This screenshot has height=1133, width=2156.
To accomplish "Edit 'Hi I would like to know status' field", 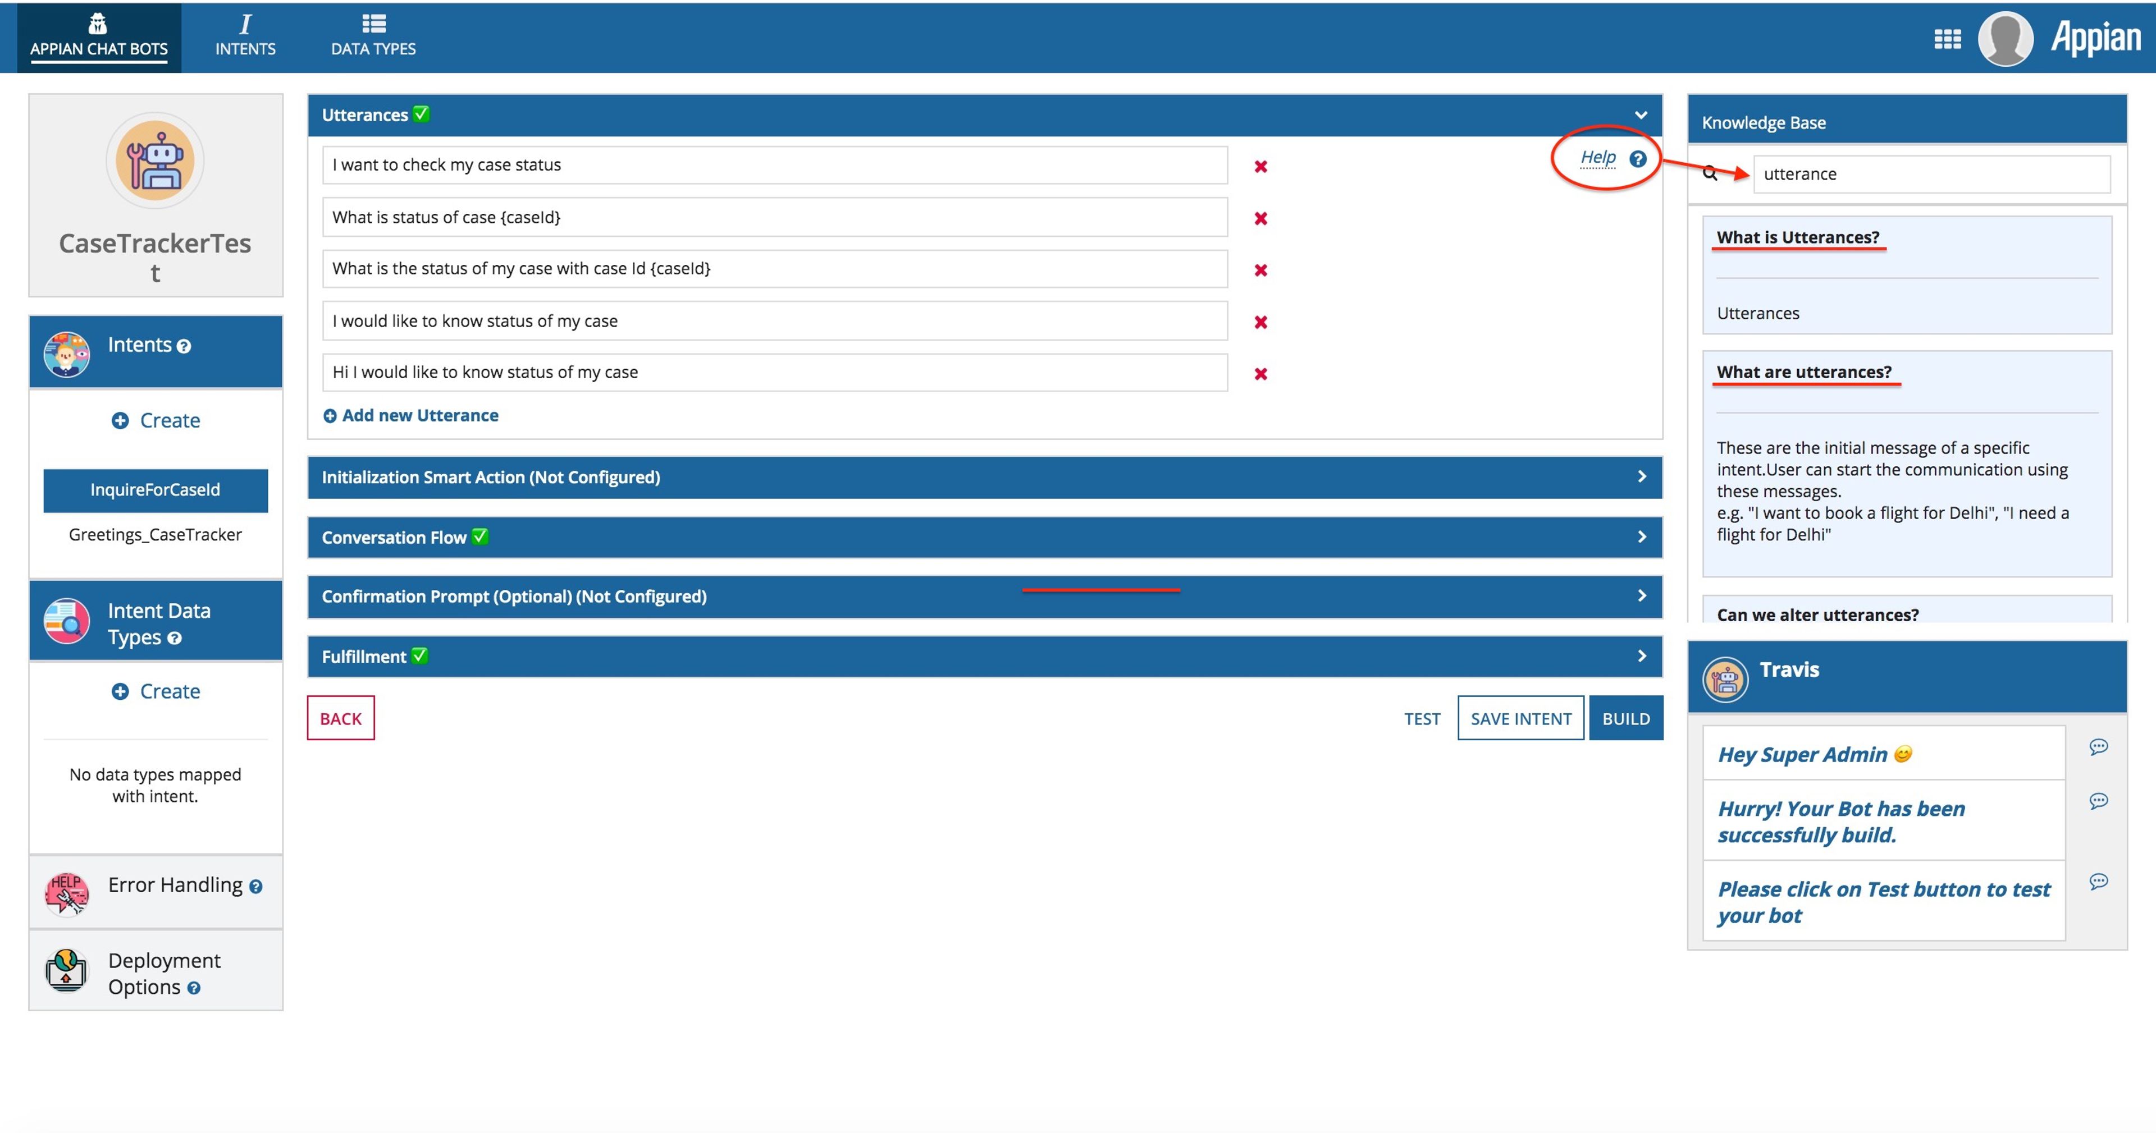I will pos(775,373).
